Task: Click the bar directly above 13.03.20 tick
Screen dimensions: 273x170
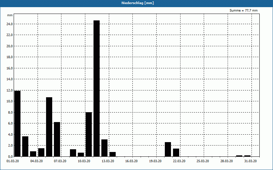Action: tap(113, 154)
